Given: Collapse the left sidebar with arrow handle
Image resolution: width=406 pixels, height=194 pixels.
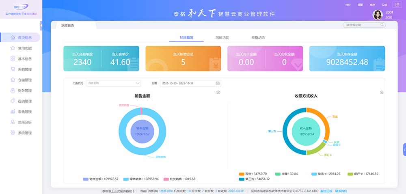Looking at the screenshot, I should tap(41, 26).
